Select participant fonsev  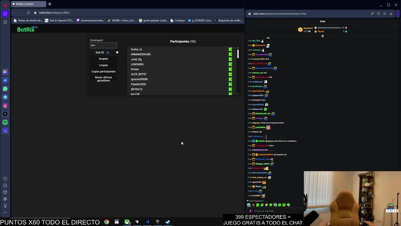pos(135,69)
